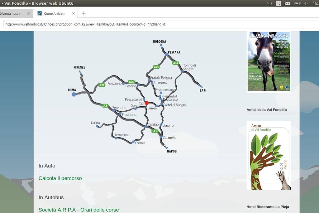Open the Calcola il percorso link
Viewport: 319px width, 213px height.
(60, 178)
